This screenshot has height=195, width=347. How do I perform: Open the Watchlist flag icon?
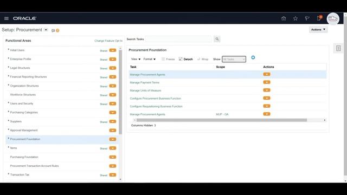coord(307,18)
